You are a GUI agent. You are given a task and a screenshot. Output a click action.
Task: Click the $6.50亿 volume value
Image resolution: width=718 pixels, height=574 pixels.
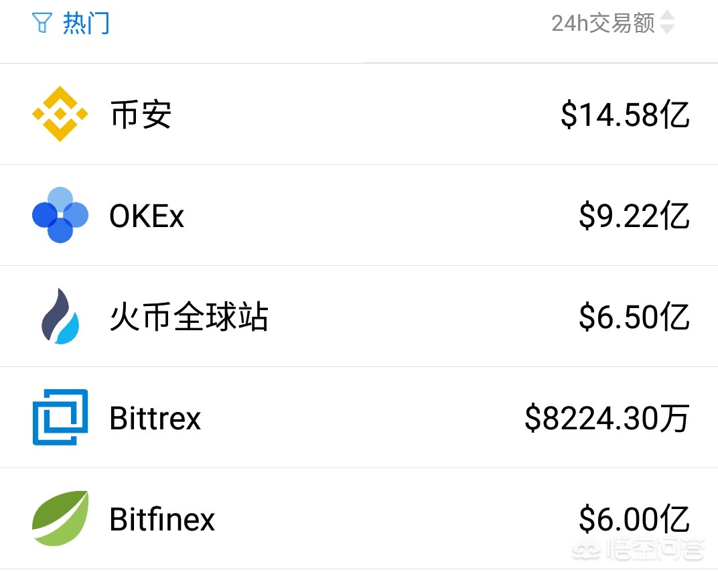click(x=634, y=317)
